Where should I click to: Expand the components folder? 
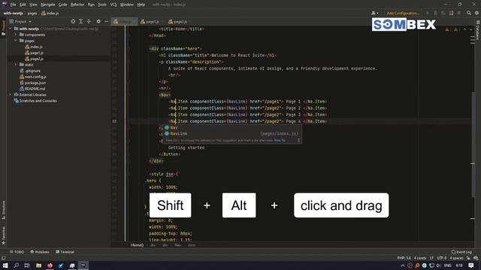tap(16, 34)
